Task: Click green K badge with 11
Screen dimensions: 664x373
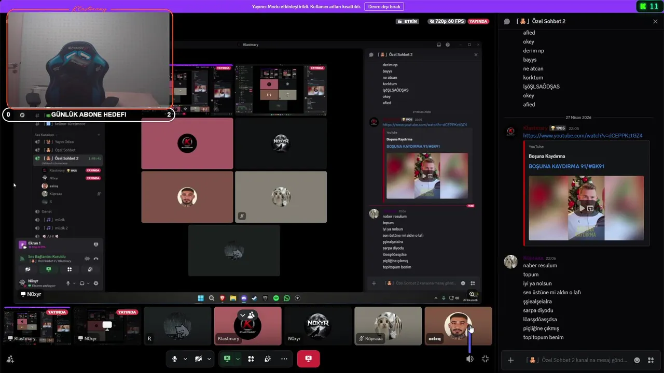Action: pos(649,6)
